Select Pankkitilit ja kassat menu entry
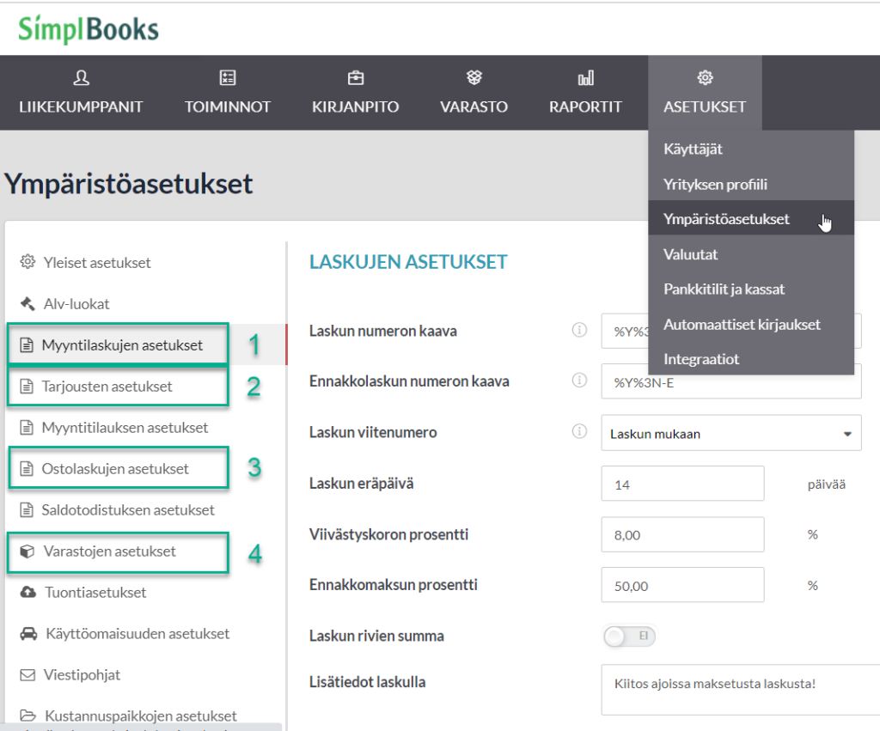This screenshot has height=731, width=880. pyautogui.click(x=751, y=289)
